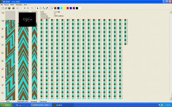This screenshot has height=107, width=172.
Task: Choose the bright blue color swatch
Action: (x=71, y=8)
